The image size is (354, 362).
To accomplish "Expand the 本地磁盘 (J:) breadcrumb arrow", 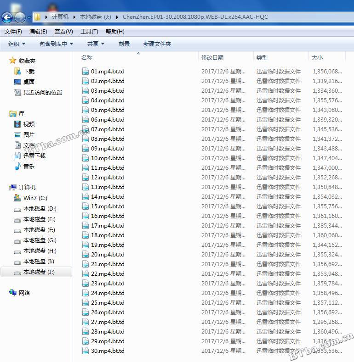I will pyautogui.click(x=117, y=17).
